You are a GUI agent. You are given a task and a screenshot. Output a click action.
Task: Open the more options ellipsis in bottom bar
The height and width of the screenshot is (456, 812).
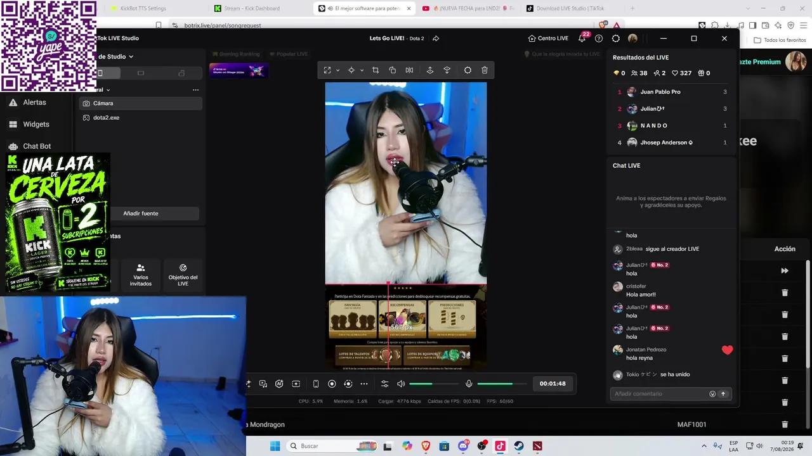pos(364,384)
